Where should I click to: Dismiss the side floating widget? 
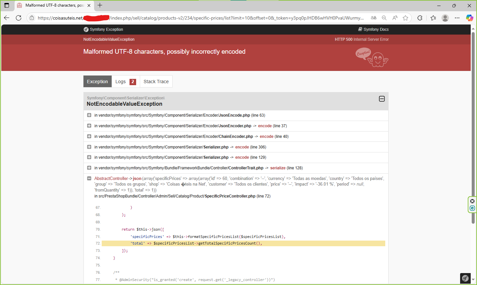[x=472, y=201]
